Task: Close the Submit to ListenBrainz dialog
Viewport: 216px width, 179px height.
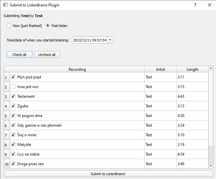Action: tap(210, 5)
